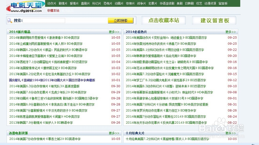Click the 点击收藏本站 banner button

164,20
